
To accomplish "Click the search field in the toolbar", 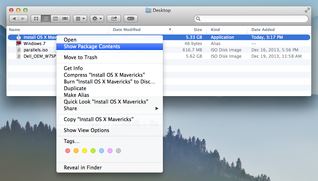I will [251, 19].
